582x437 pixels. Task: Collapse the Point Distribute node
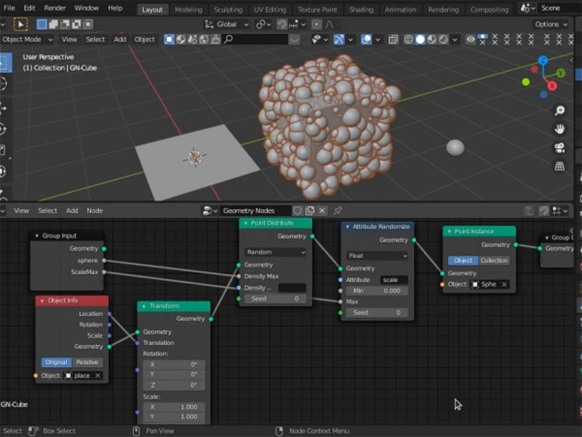coord(245,223)
